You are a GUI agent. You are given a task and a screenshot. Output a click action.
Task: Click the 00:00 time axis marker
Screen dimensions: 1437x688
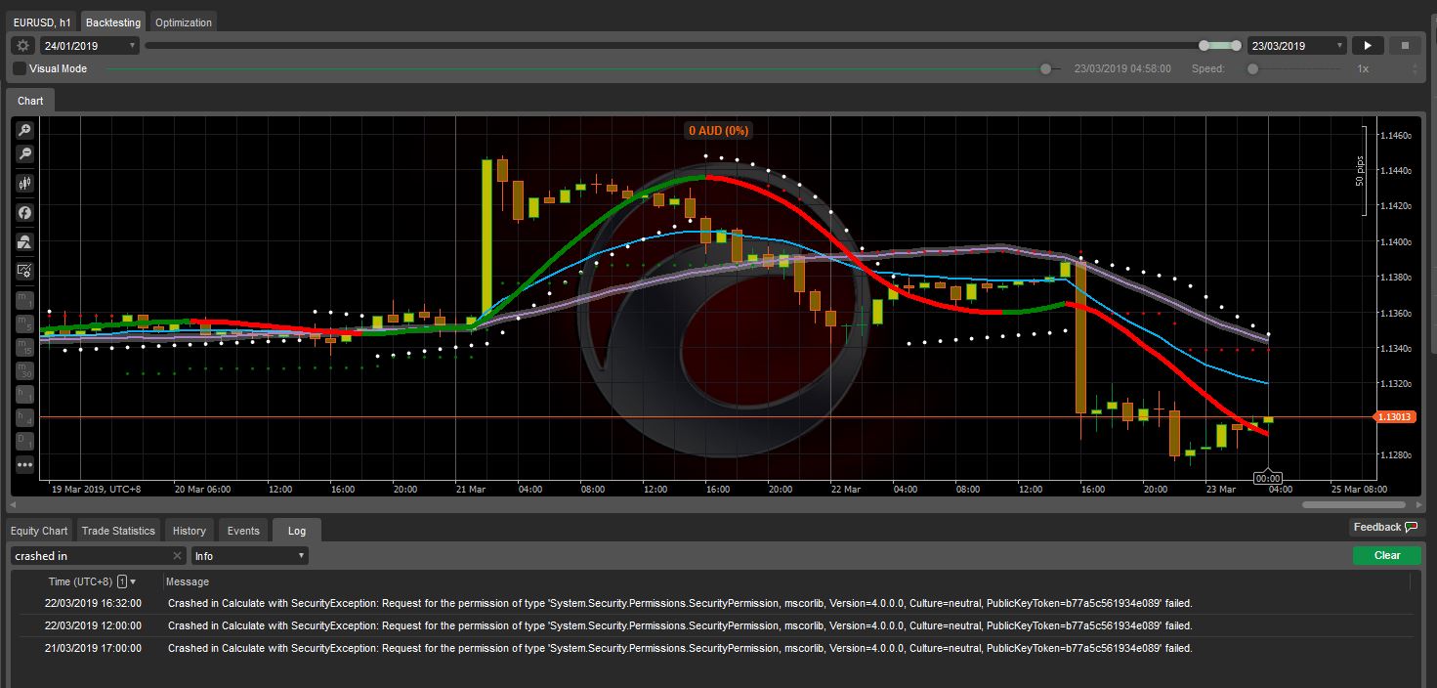[x=1267, y=479]
